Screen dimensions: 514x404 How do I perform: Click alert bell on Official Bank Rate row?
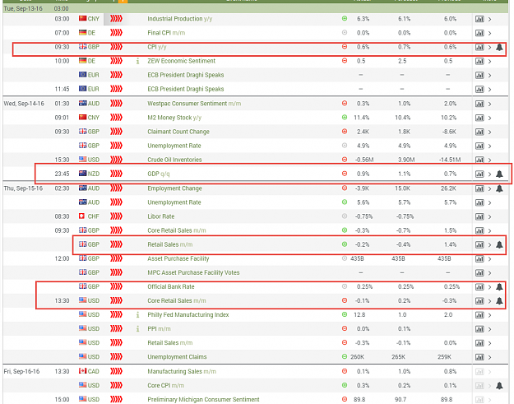(499, 287)
